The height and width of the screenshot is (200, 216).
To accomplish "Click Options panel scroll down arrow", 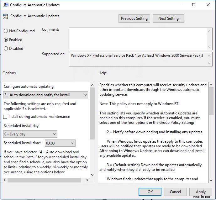I will [x=92, y=175].
